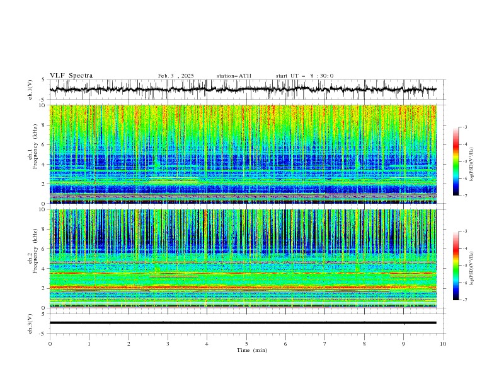
Task: Click the "0" tick on the Time axis
Action: tap(50, 344)
